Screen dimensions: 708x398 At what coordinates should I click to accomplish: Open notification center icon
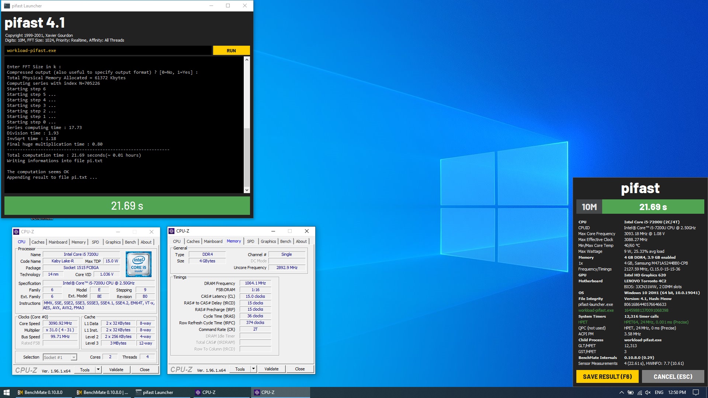[x=696, y=392]
